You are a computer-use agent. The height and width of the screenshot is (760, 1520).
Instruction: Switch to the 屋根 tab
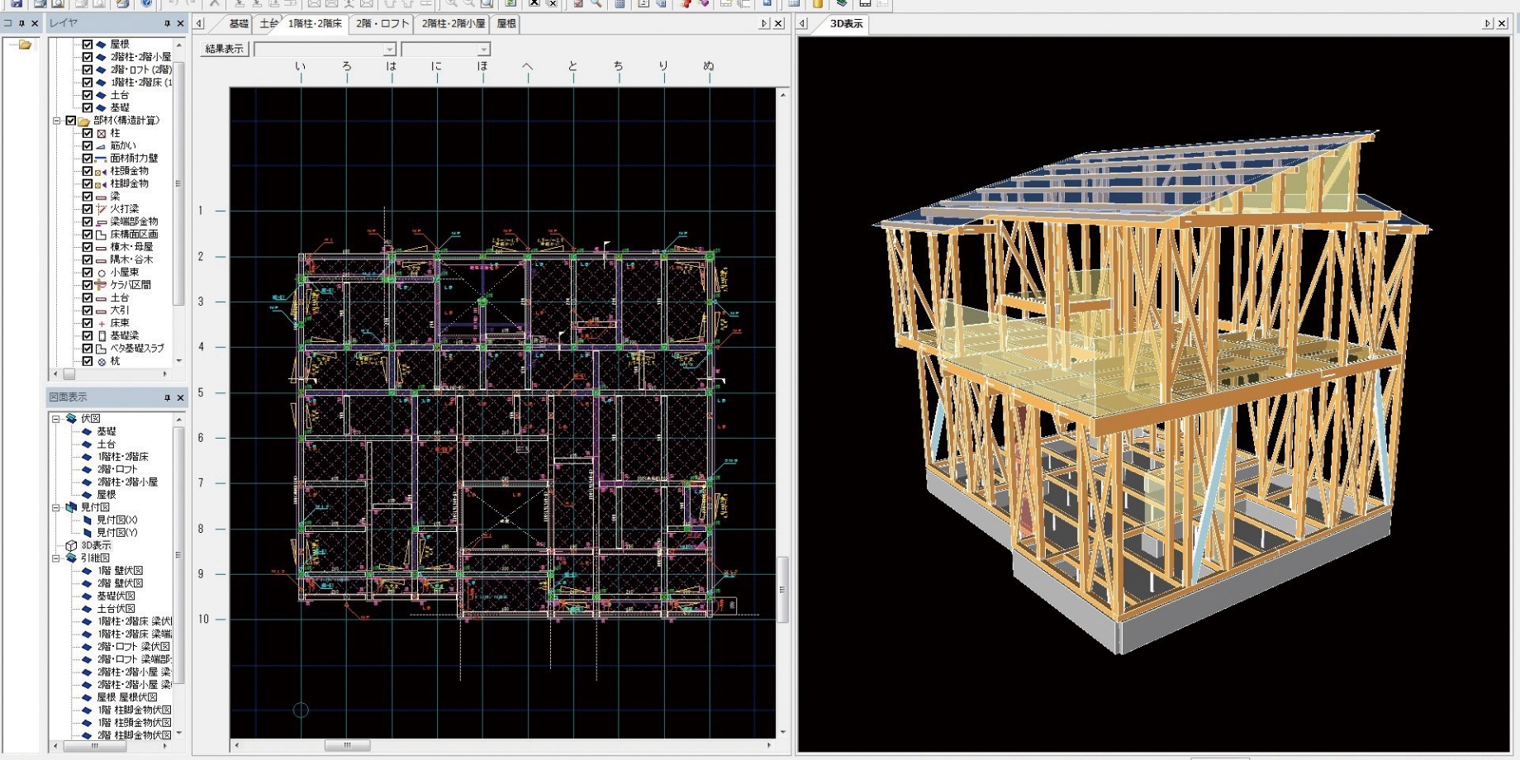coord(506,24)
